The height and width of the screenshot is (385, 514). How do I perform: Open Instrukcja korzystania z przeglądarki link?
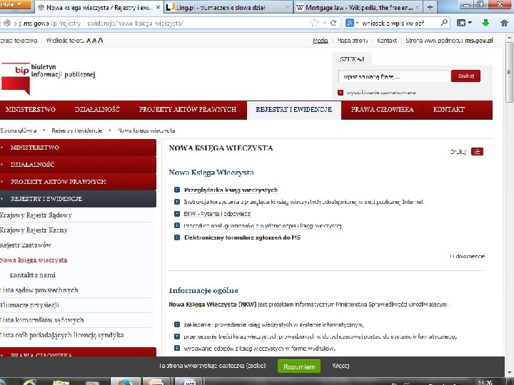(x=303, y=202)
